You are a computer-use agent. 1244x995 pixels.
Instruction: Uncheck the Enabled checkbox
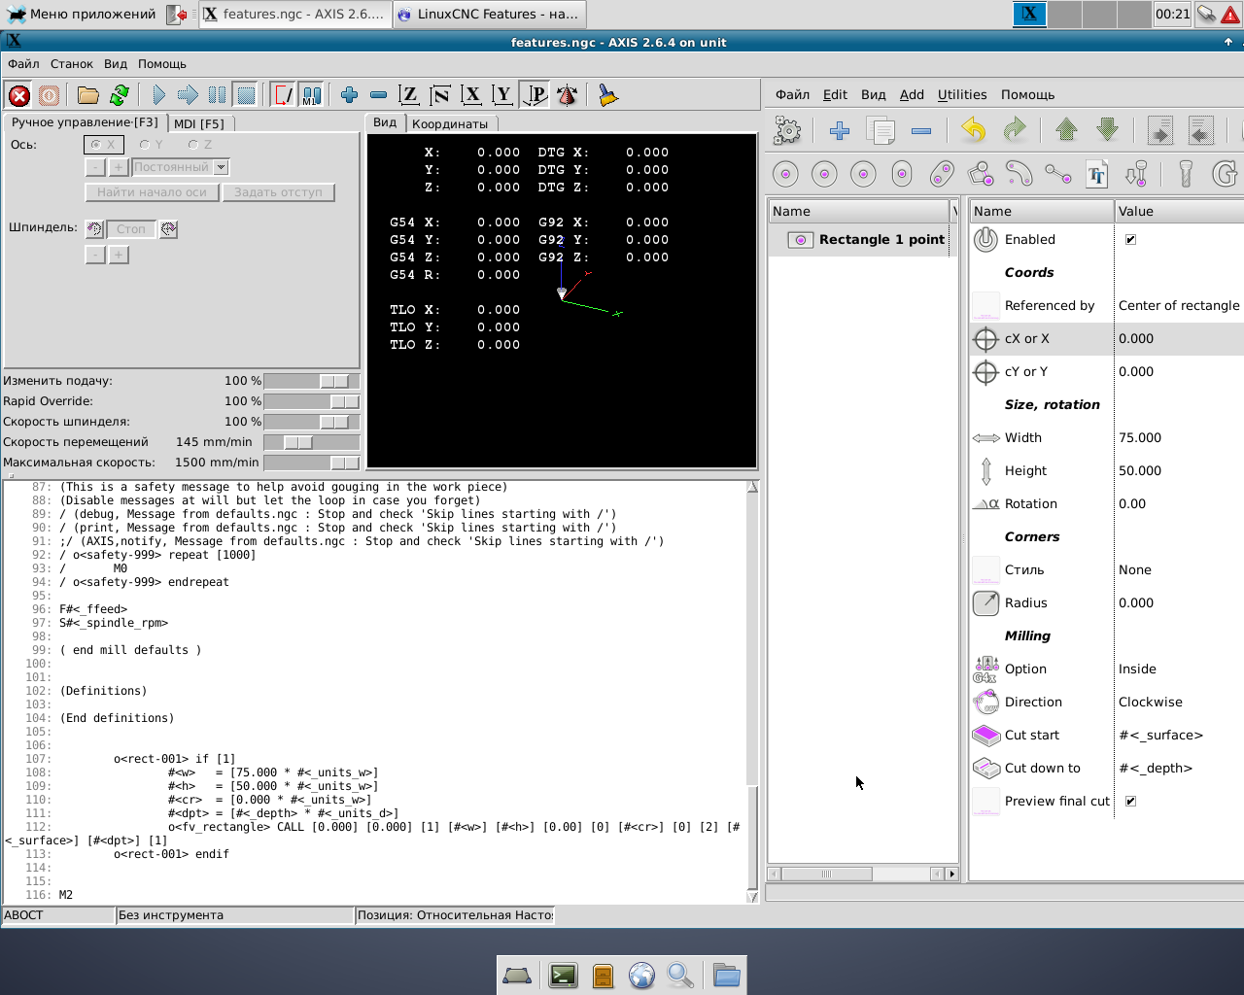1130,240
